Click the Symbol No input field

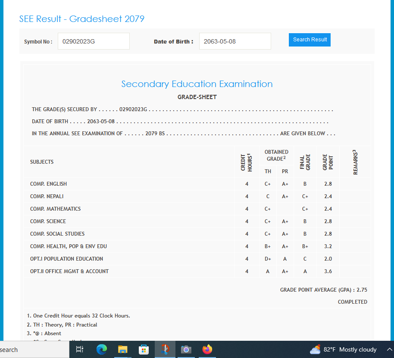pos(94,41)
